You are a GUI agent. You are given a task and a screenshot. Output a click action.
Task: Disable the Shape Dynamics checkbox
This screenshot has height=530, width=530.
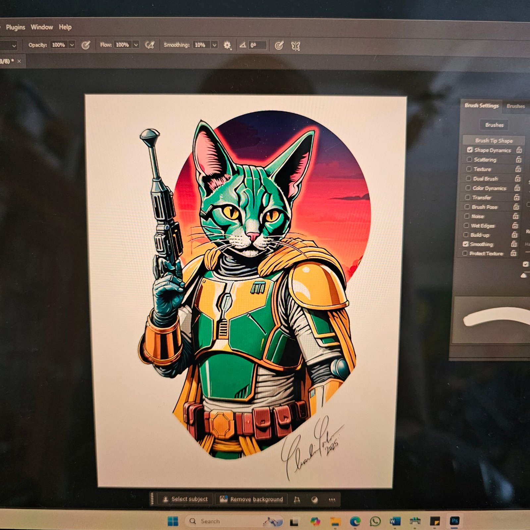coord(469,150)
